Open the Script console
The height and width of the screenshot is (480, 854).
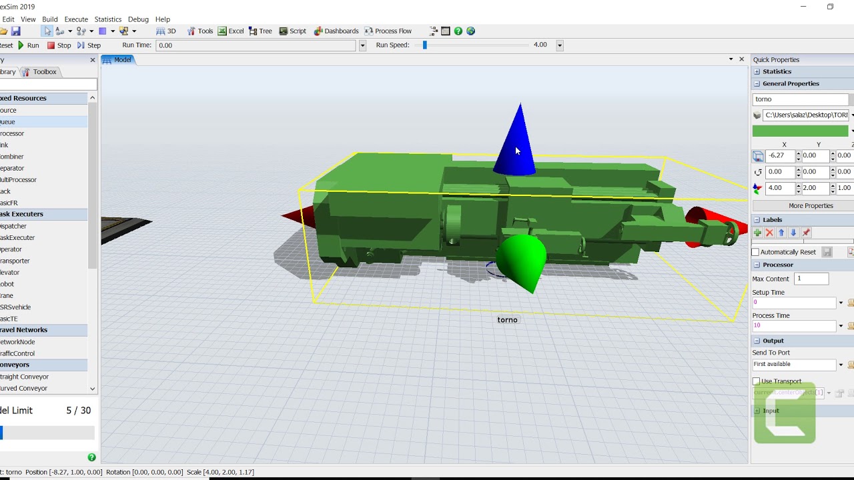click(x=292, y=31)
